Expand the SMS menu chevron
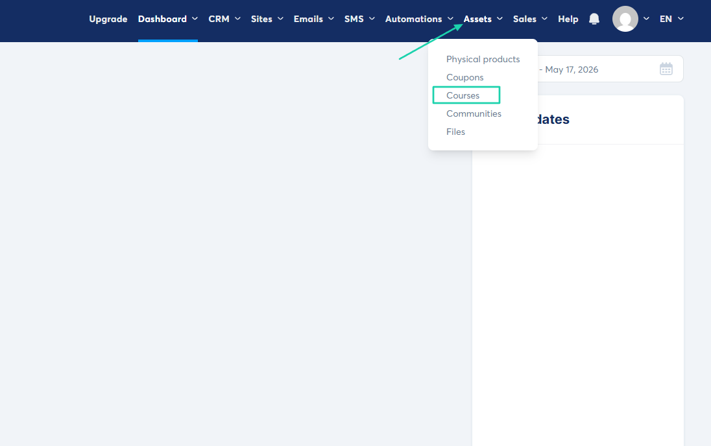The image size is (711, 446). (x=372, y=19)
